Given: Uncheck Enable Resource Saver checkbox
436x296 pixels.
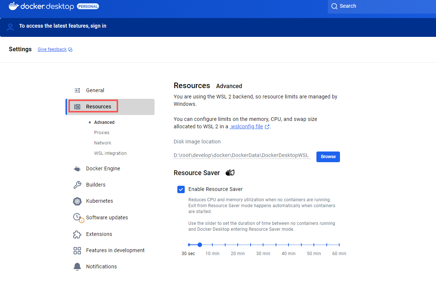Looking at the screenshot, I should pyautogui.click(x=181, y=189).
